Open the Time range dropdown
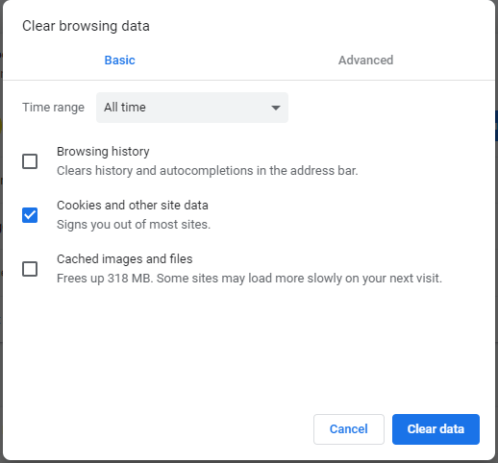The height and width of the screenshot is (463, 498). click(192, 108)
